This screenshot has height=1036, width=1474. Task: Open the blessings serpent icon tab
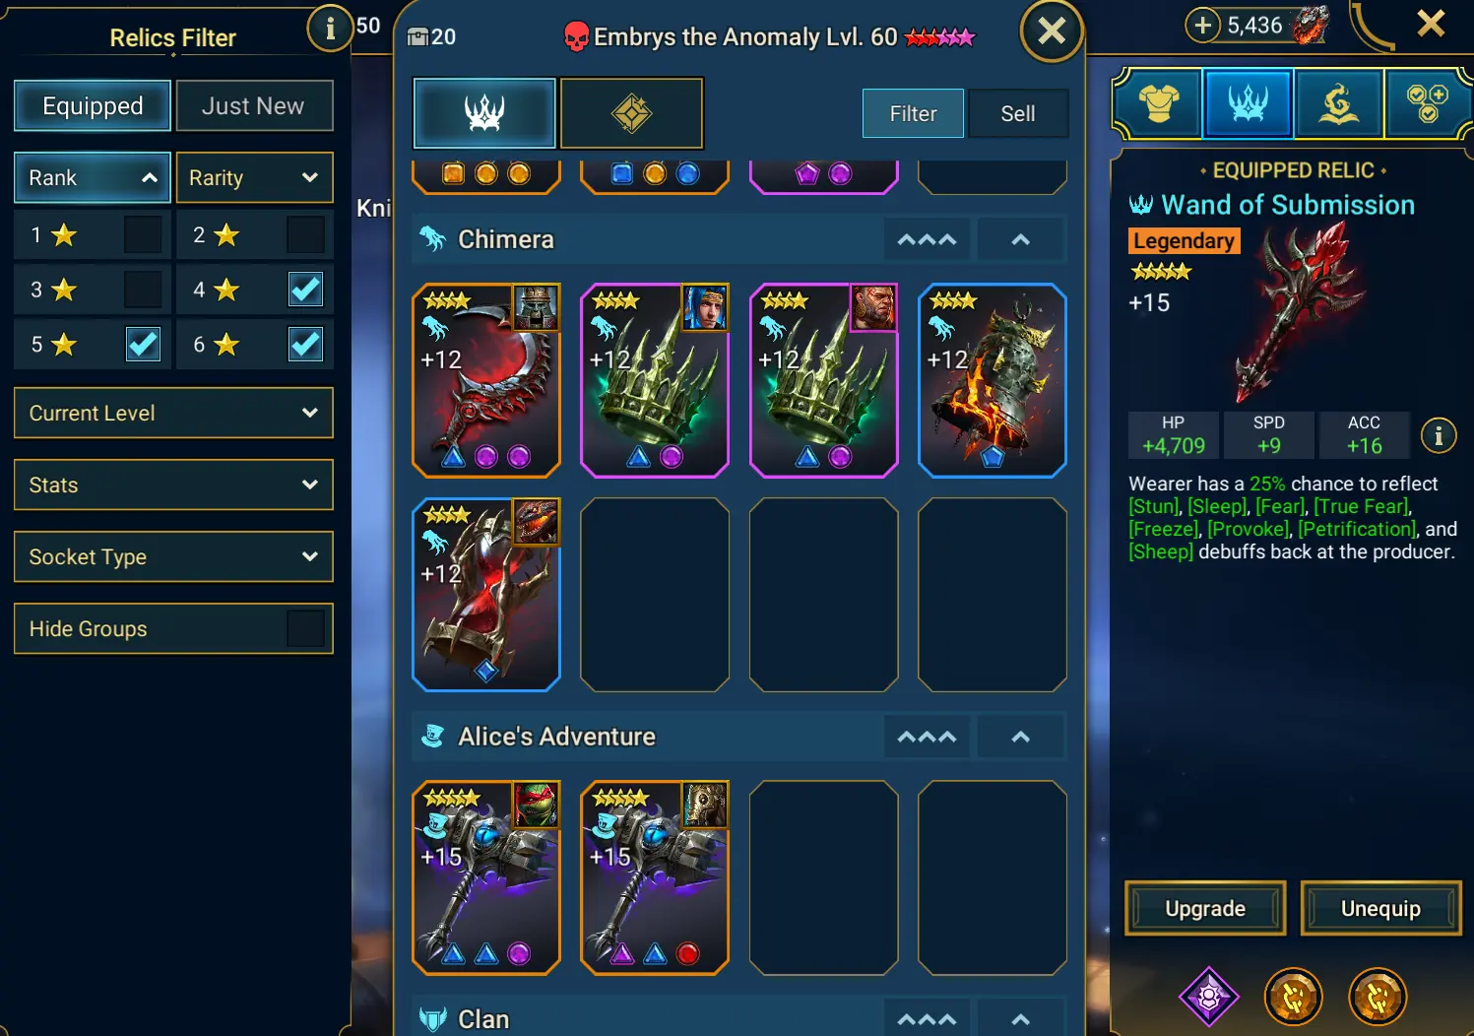1338,102
